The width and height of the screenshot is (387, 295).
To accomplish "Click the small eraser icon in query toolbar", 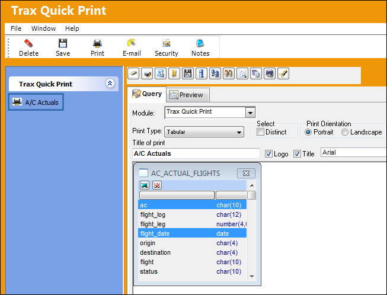I will pos(133,73).
